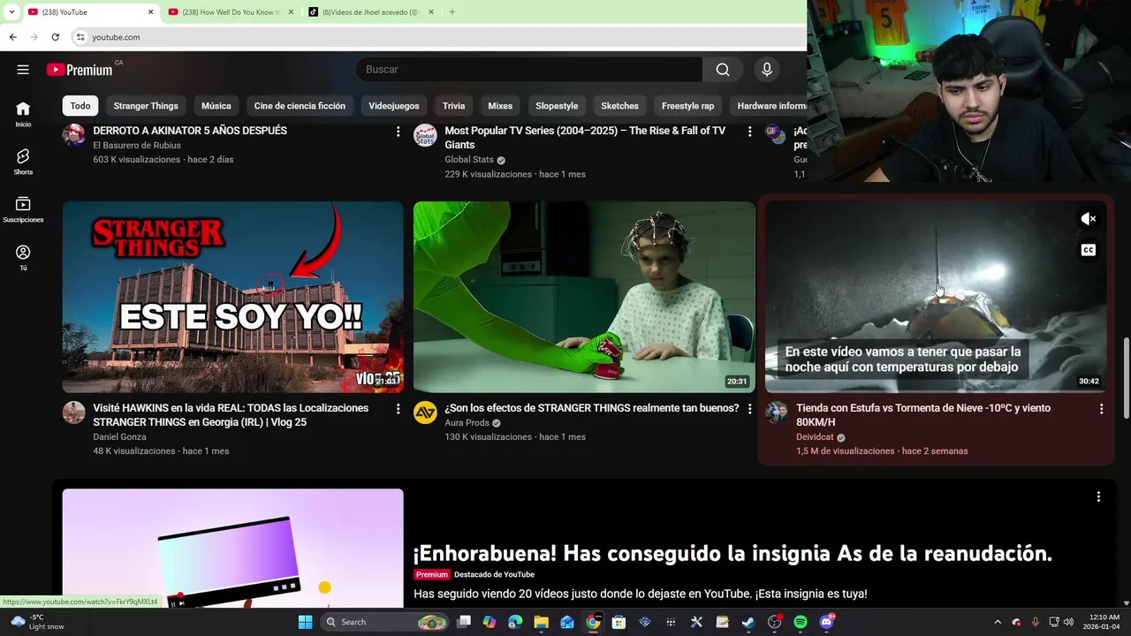The width and height of the screenshot is (1131, 636).
Task: Open options for Tienda con Estufa video
Action: pos(1101,409)
